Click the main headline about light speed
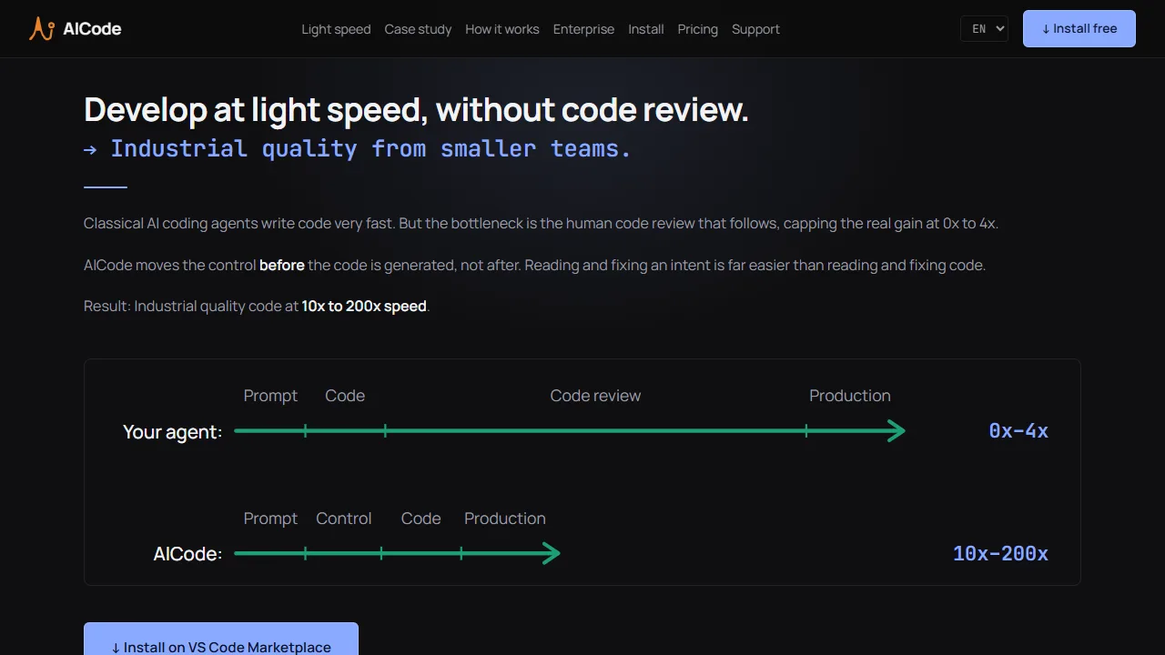 416,110
